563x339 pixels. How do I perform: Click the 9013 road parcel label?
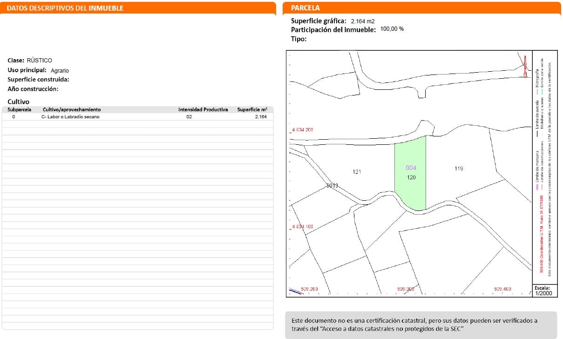(x=332, y=186)
